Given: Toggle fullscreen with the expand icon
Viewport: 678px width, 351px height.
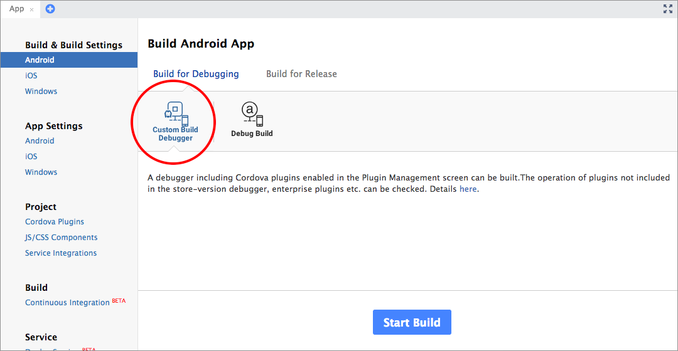Looking at the screenshot, I should click(667, 9).
